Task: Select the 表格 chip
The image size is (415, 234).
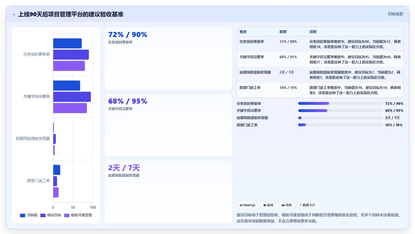Action: [x=268, y=205]
